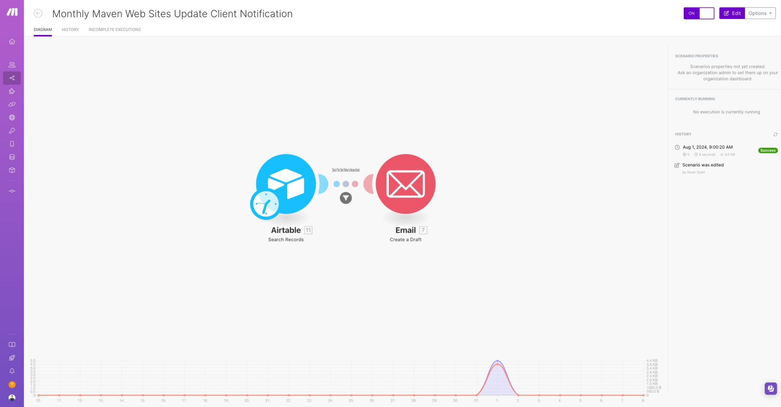The height and width of the screenshot is (407, 781).
Task: Open the Airtable schedule clock icon
Action: pos(265,204)
